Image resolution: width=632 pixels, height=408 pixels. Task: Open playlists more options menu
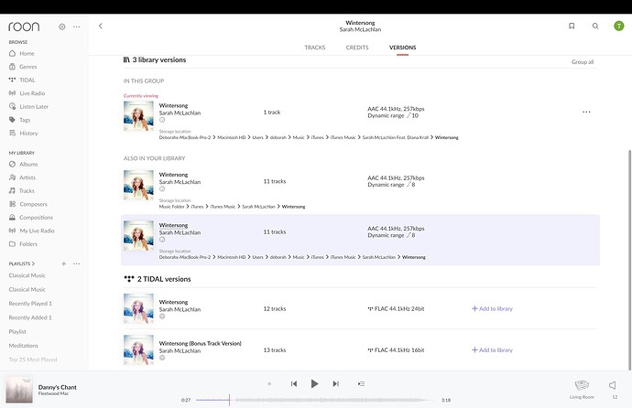(x=77, y=263)
